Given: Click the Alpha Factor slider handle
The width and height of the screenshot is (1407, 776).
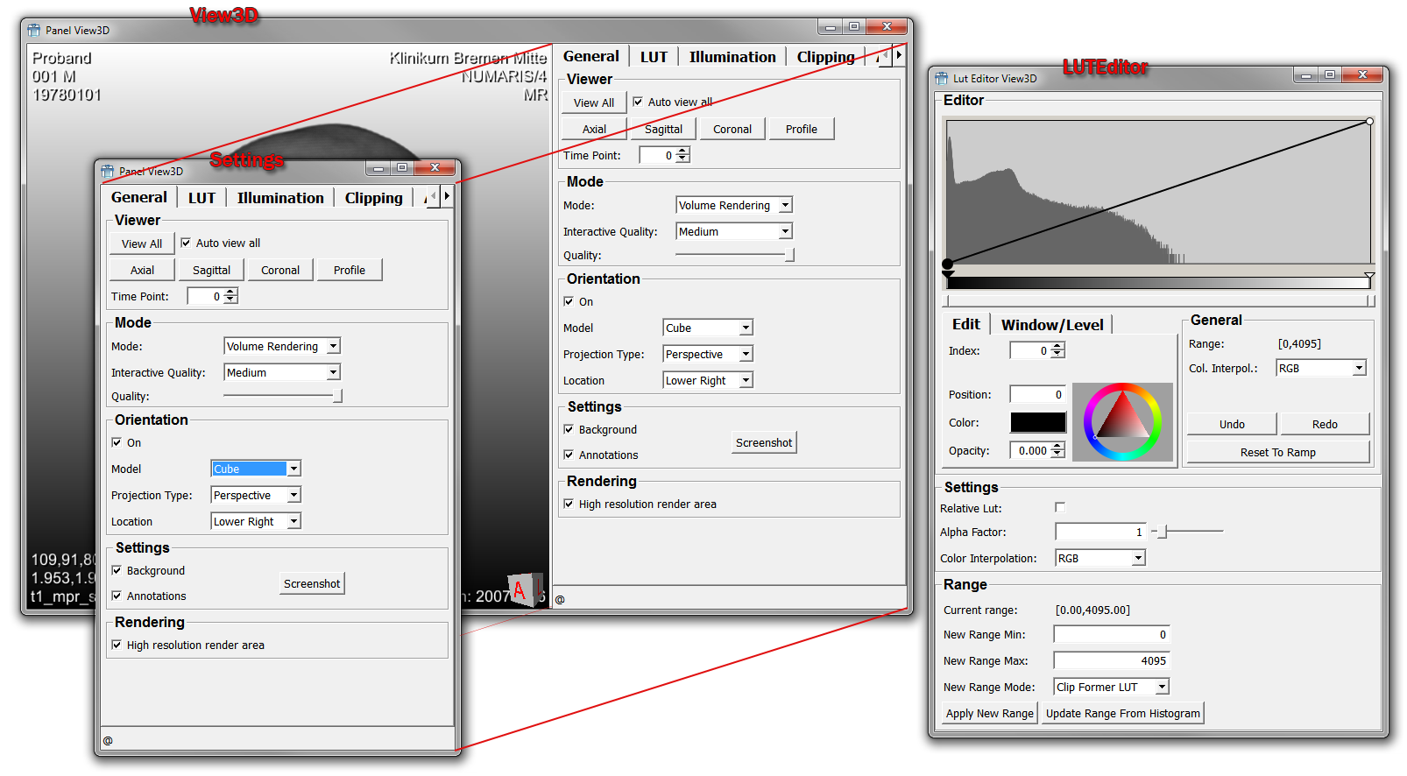Looking at the screenshot, I should pos(1162,532).
